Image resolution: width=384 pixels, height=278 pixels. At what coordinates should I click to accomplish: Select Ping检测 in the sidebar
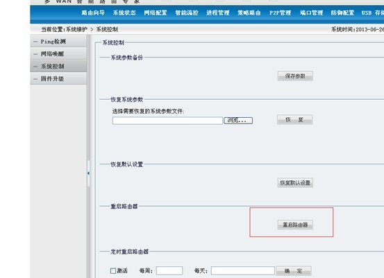pyautogui.click(x=58, y=42)
